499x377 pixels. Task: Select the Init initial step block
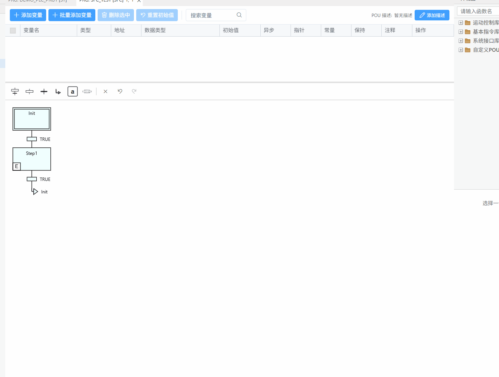click(32, 119)
